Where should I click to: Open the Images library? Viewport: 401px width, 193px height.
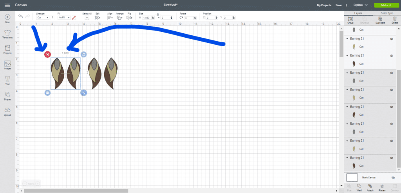coord(7,64)
